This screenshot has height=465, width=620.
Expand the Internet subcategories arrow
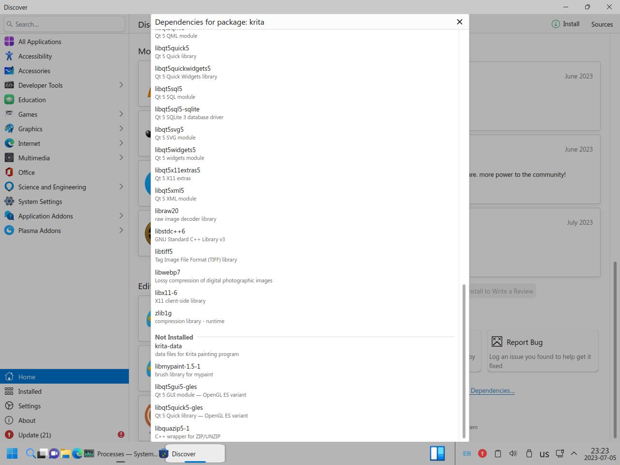pos(121,143)
